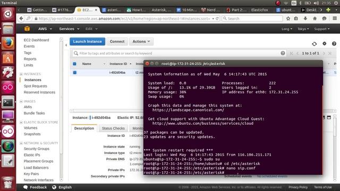The height and width of the screenshot is (191, 340).
Task: Open Load Balancers in sidebar
Action: click(x=36, y=168)
